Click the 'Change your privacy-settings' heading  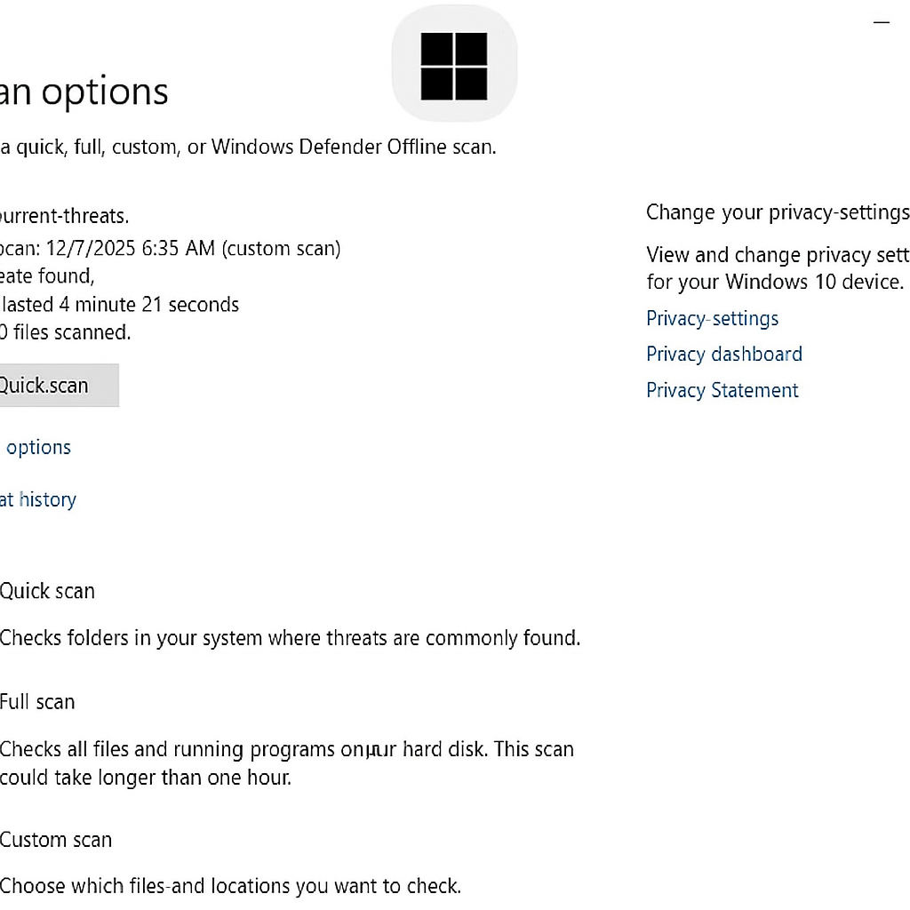pos(778,212)
